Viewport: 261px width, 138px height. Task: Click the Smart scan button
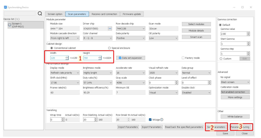[x=196, y=37]
